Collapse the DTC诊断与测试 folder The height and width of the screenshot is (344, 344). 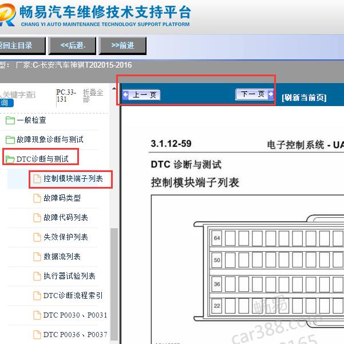(x=42, y=159)
